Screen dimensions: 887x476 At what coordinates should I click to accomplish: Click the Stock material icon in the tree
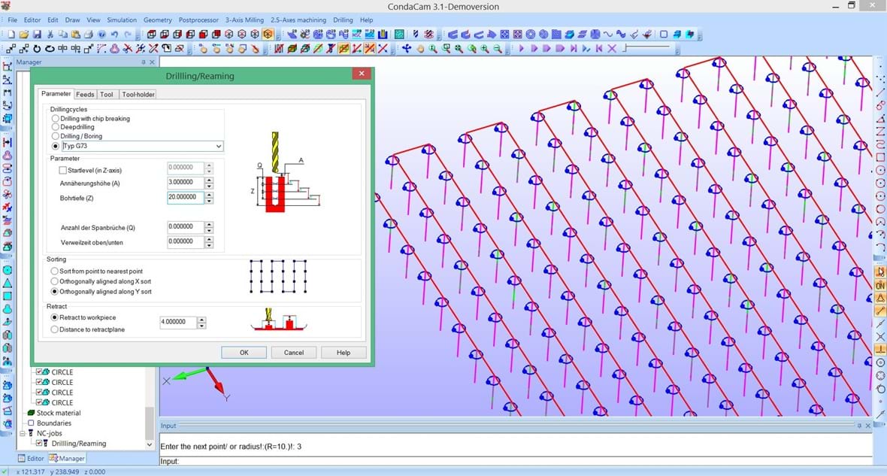(31, 413)
